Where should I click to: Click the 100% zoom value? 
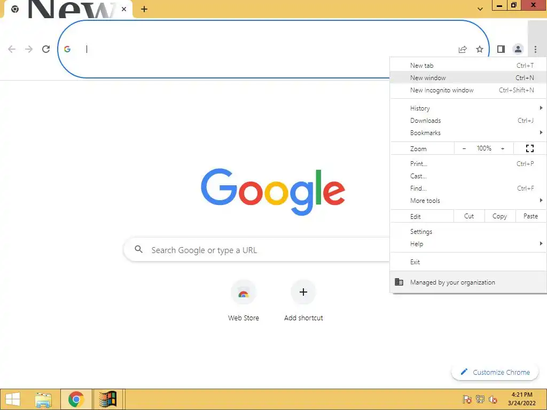pyautogui.click(x=484, y=148)
